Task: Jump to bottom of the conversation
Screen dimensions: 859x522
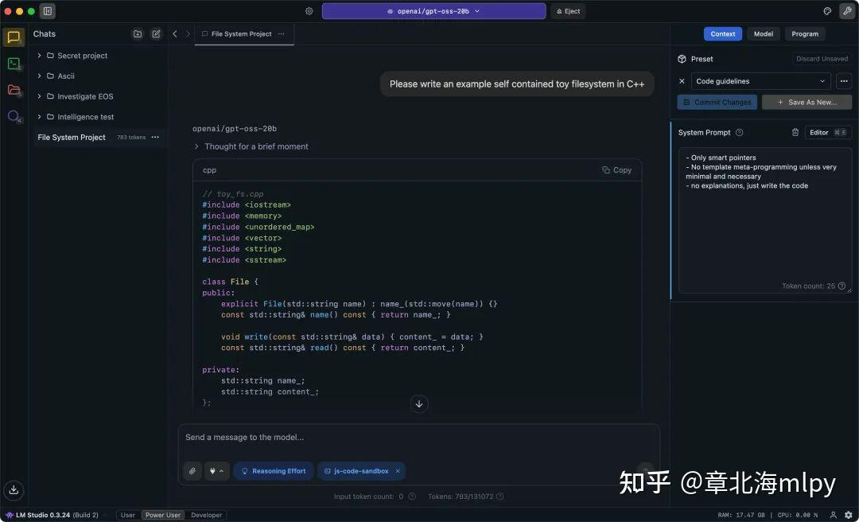Action: point(419,404)
